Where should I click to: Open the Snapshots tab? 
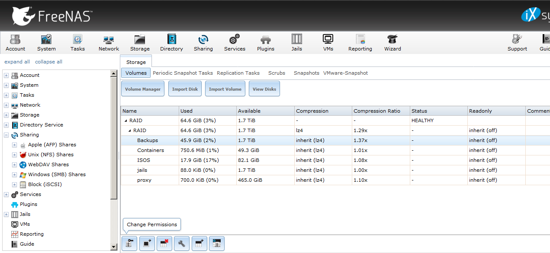306,73
